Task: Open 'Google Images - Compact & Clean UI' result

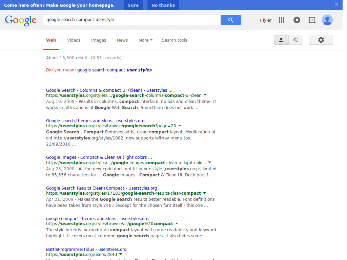Action: [x=99, y=157]
